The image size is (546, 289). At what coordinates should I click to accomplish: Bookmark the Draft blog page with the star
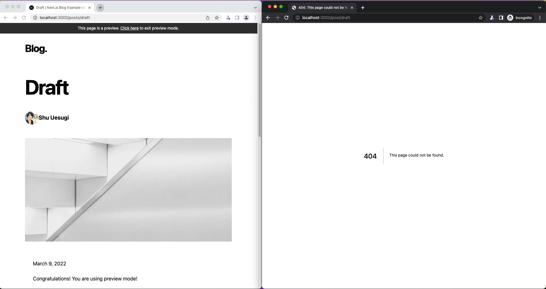pyautogui.click(x=217, y=18)
